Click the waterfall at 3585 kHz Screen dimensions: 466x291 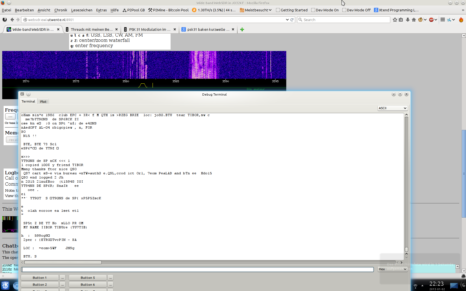tap(176, 65)
